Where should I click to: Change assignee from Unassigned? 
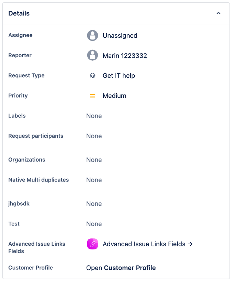coord(120,35)
